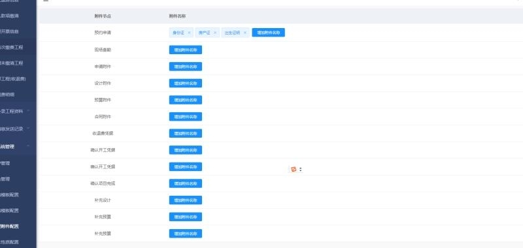Add attachment name for 收退费凭据
This screenshot has height=248, width=523.
[x=186, y=133]
